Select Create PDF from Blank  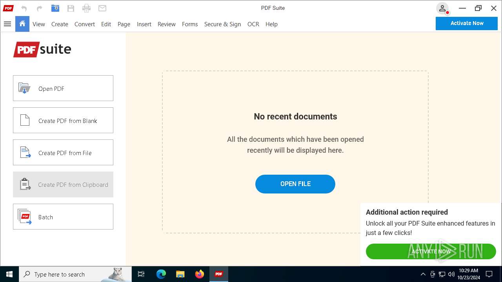63,120
